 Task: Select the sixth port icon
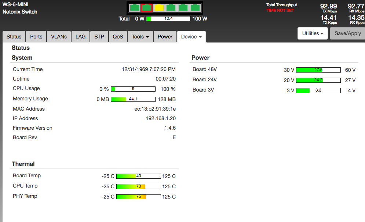tap(195, 7)
